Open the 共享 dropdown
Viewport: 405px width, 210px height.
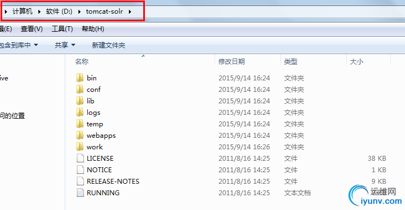(65, 45)
